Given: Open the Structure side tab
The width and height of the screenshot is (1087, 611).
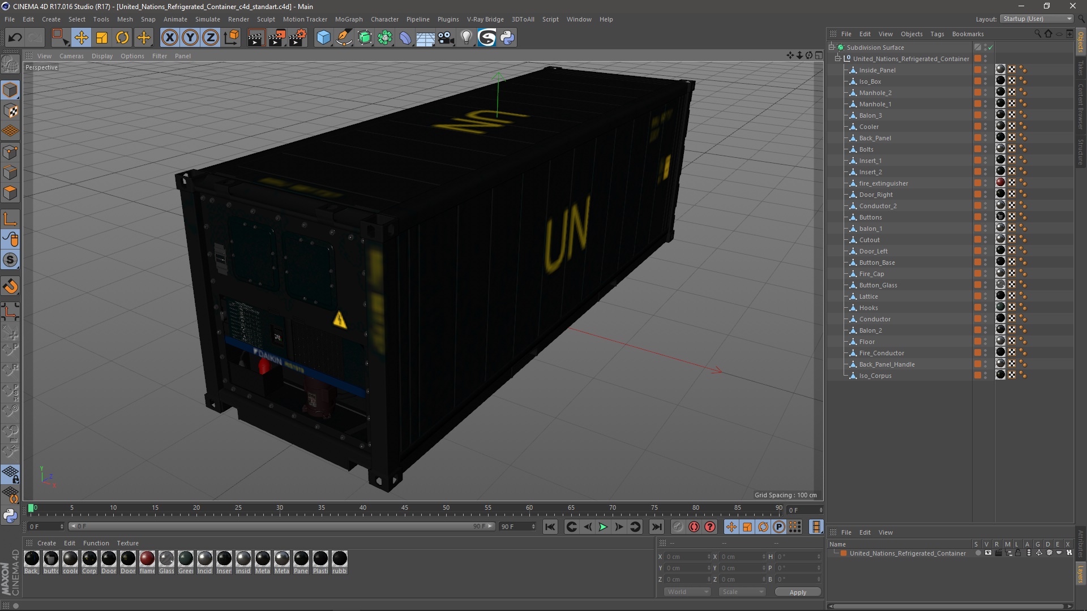Looking at the screenshot, I should [1081, 151].
